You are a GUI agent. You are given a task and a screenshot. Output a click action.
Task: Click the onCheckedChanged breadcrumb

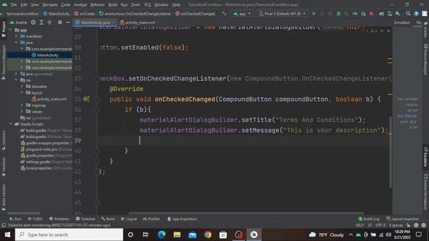click(195, 13)
